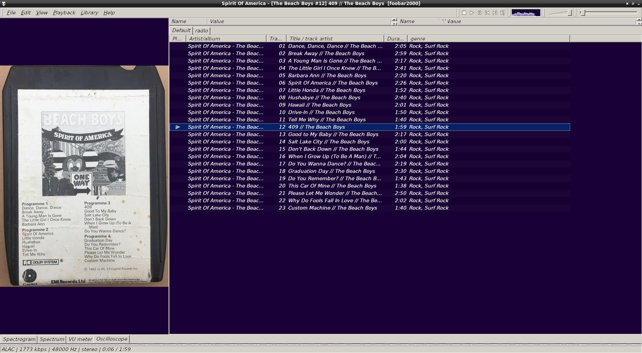The width and height of the screenshot is (642, 353).
Task: Select track 20 This Car Of Mine
Action: click(370, 186)
